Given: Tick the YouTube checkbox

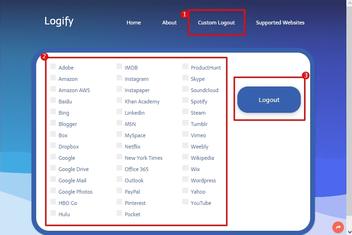Looking at the screenshot, I should click(186, 202).
